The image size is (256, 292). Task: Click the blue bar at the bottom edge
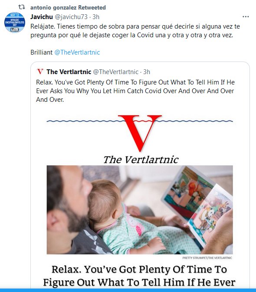pyautogui.click(x=128, y=290)
